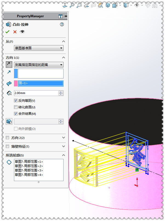Expand the 方向 2(2) section chevron
This screenshot has height=221, width=165.
click(x=64, y=138)
